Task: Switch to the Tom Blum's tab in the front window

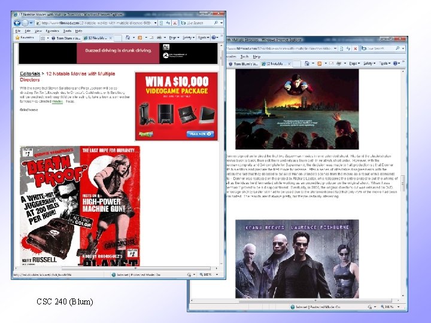Action: [66, 38]
